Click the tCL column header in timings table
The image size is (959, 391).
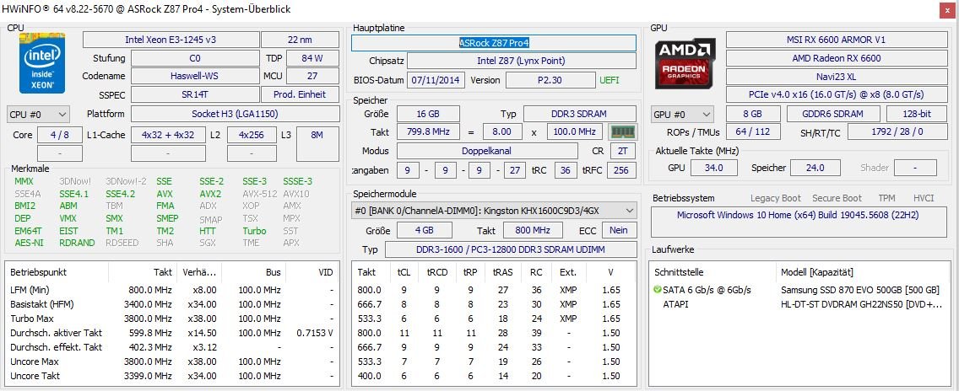[404, 272]
